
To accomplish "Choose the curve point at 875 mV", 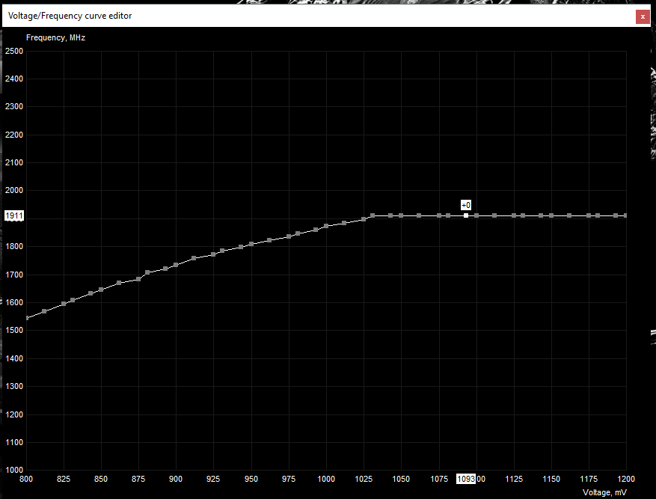I will click(138, 279).
